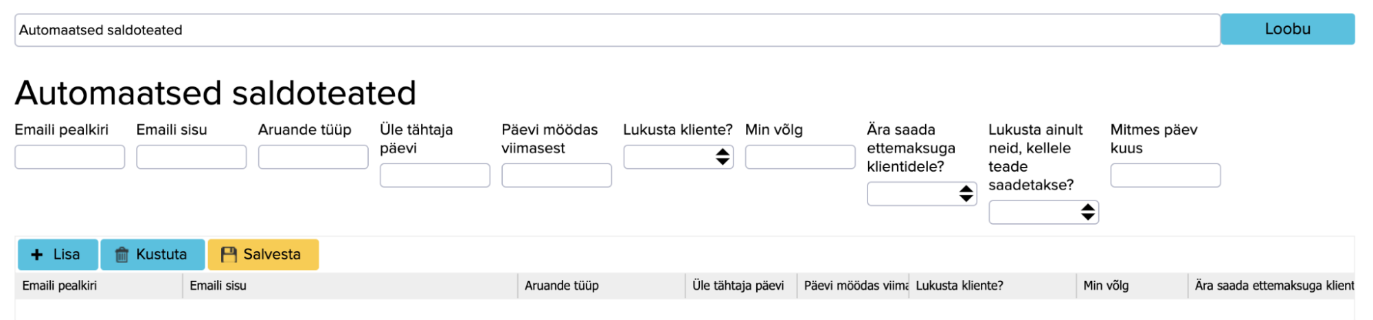Sort by Emaili pealkiri column header
Image resolution: width=1373 pixels, height=320 pixels.
(x=60, y=286)
